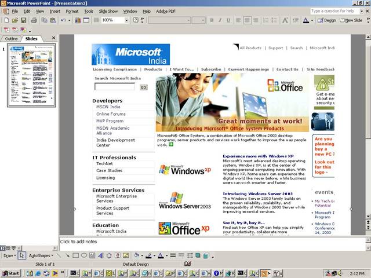
Task: Close the Outline/Slides pane
Action: point(54,38)
